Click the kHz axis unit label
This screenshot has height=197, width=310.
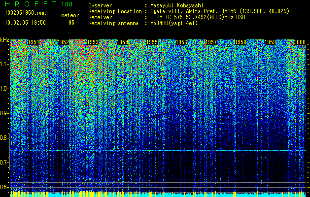point(4,40)
